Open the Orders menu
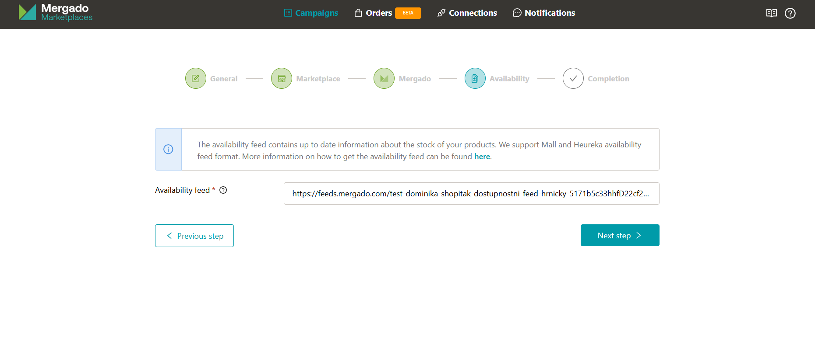 tap(373, 13)
